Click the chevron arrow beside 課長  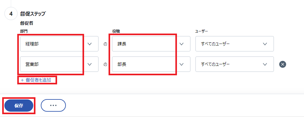[x=181, y=44]
